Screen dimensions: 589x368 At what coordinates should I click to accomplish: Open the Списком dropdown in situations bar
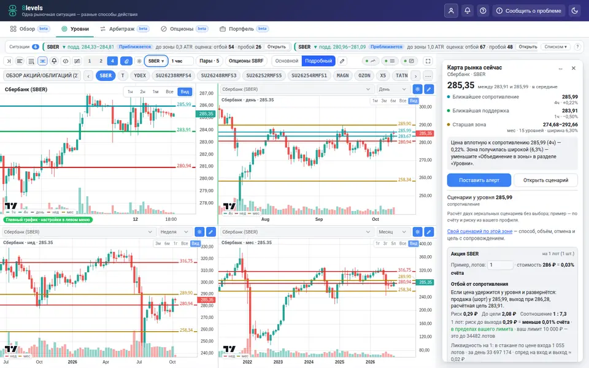coord(556,47)
